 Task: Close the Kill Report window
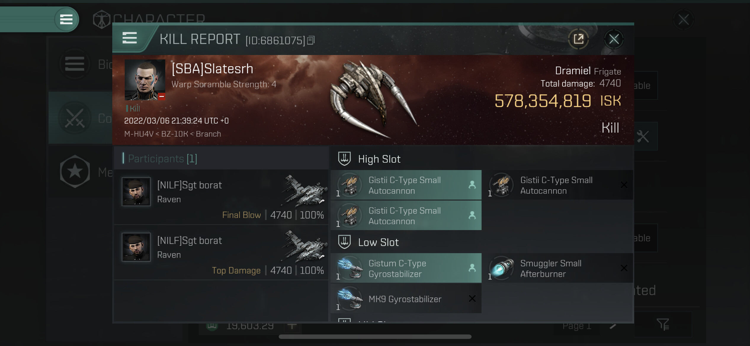pos(614,39)
